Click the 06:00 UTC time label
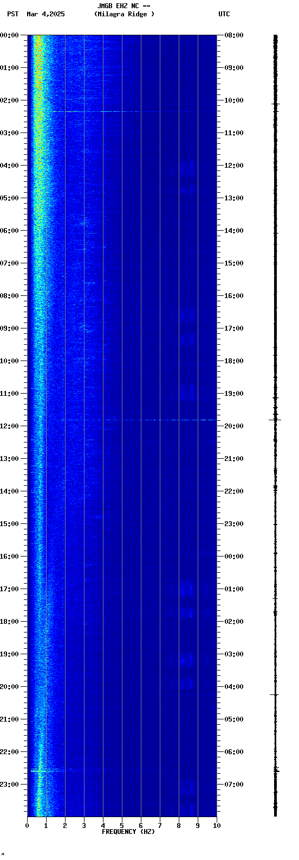The image size is (299, 860). [x=234, y=752]
